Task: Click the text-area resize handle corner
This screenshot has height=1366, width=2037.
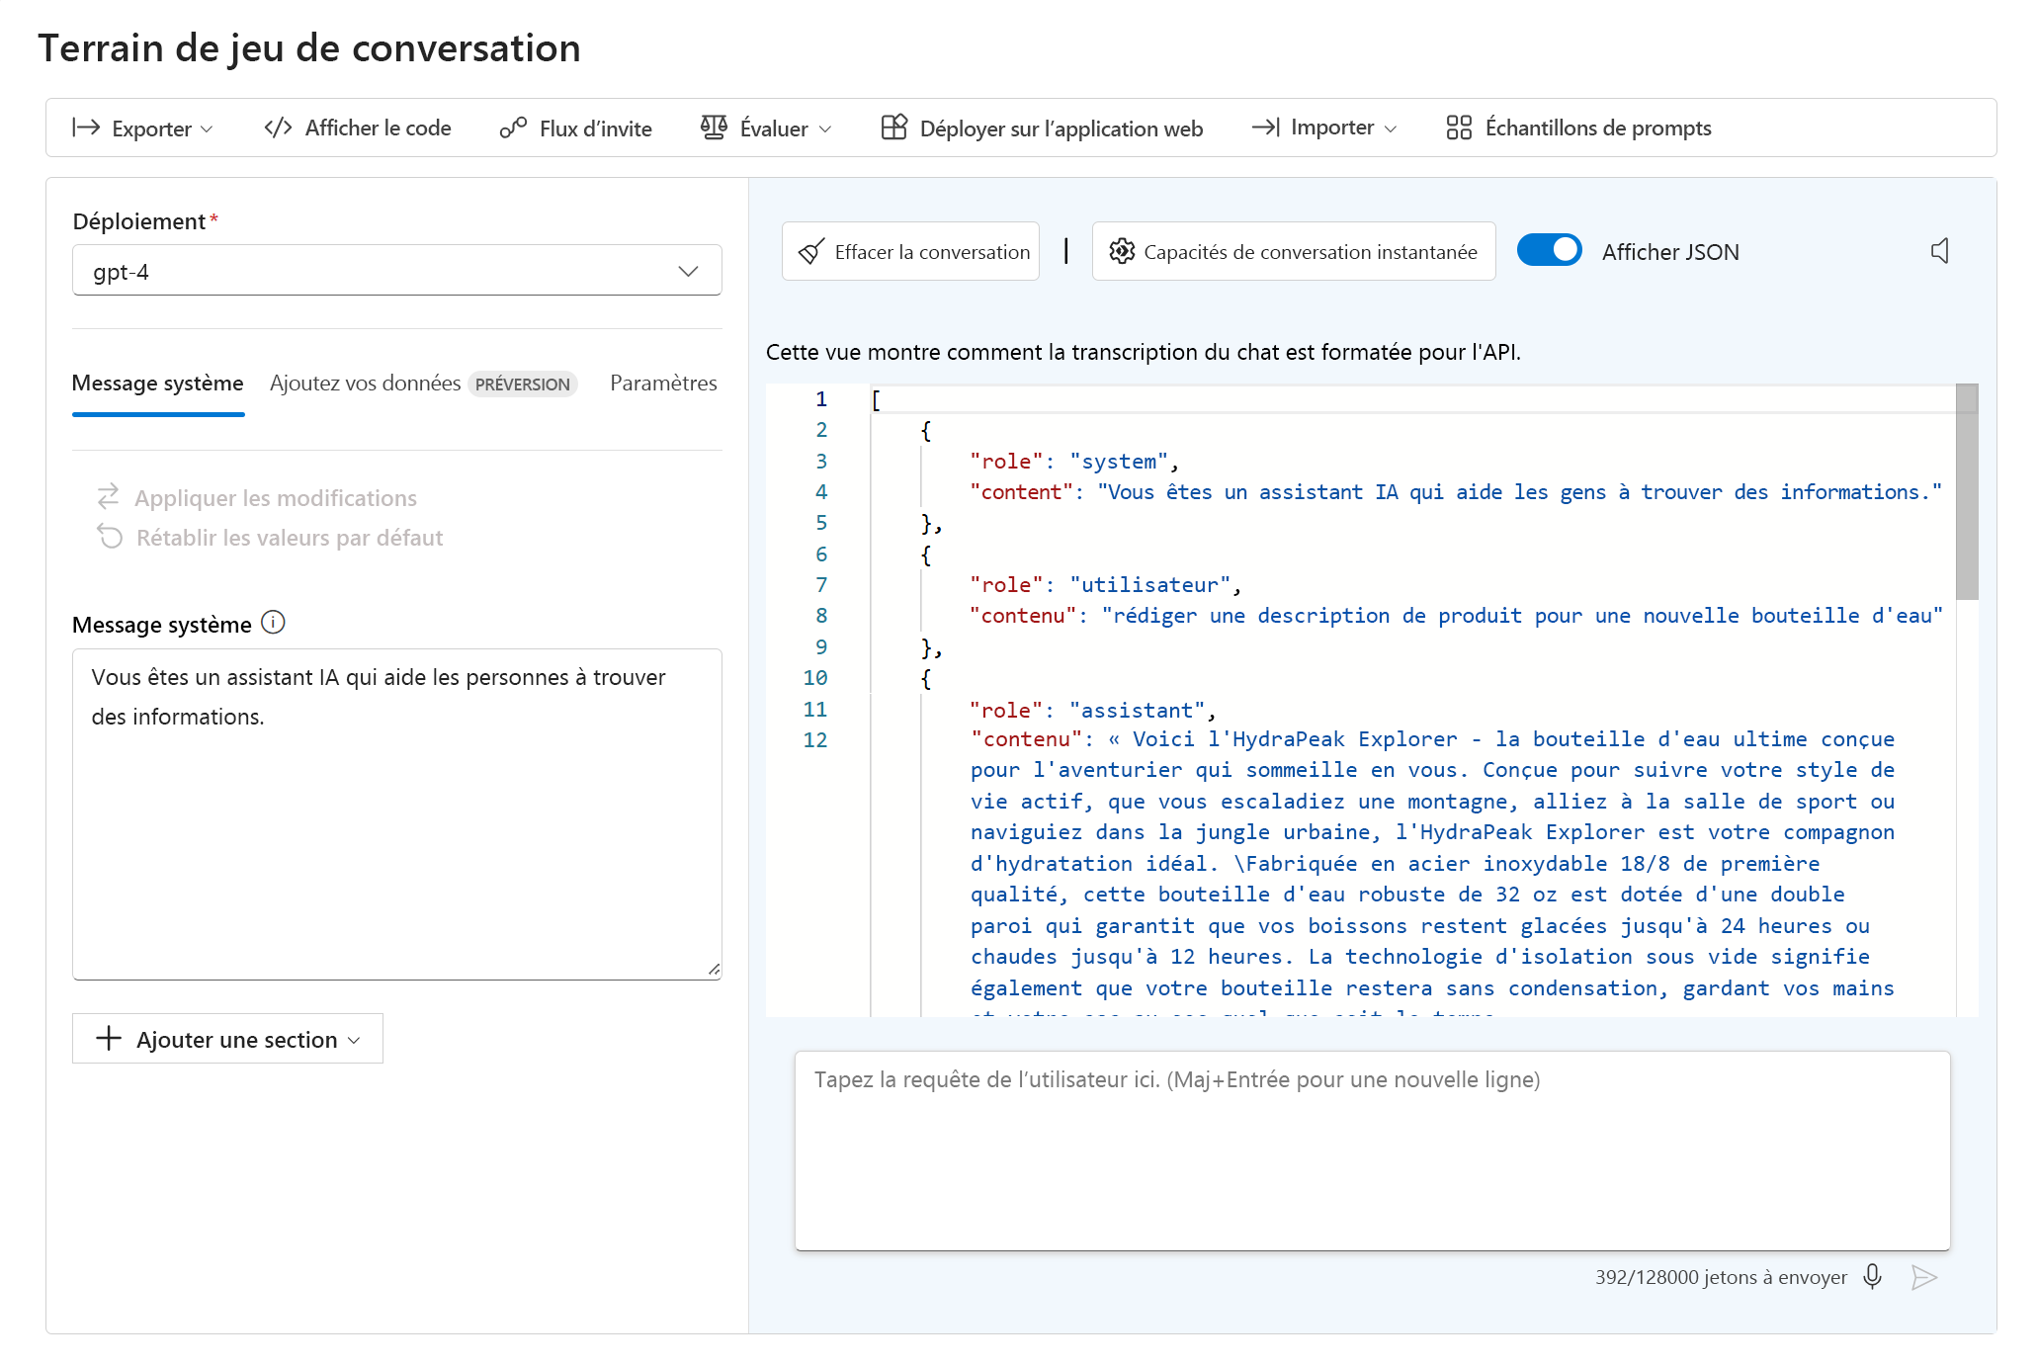Action: [714, 970]
